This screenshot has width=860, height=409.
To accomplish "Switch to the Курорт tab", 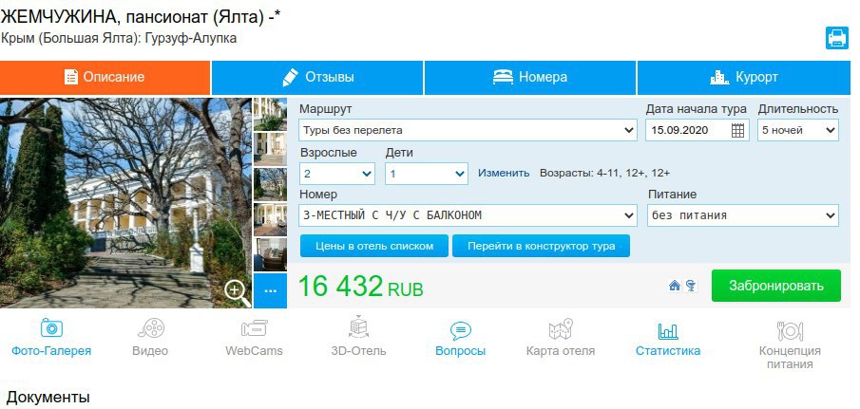I will tap(744, 77).
